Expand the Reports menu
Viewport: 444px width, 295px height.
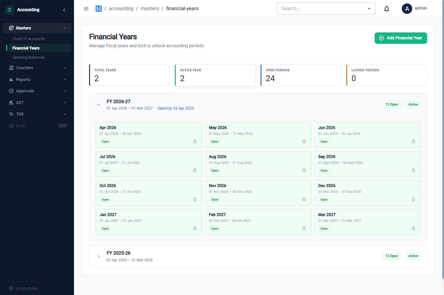pos(37,80)
